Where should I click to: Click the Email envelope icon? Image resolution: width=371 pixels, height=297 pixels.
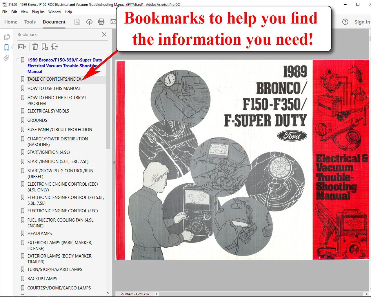pyautogui.click(x=113, y=22)
